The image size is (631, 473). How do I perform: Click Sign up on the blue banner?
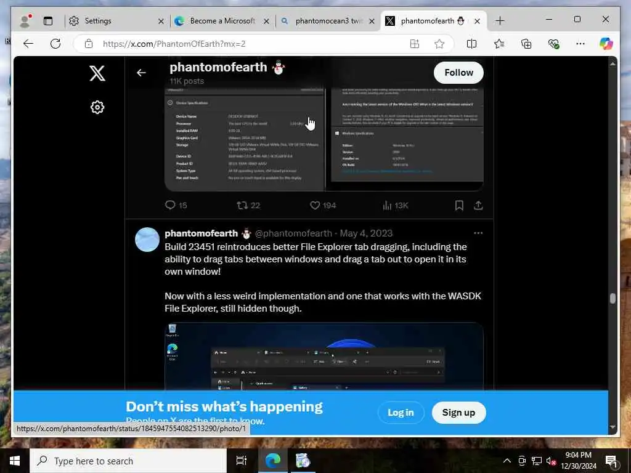(458, 413)
